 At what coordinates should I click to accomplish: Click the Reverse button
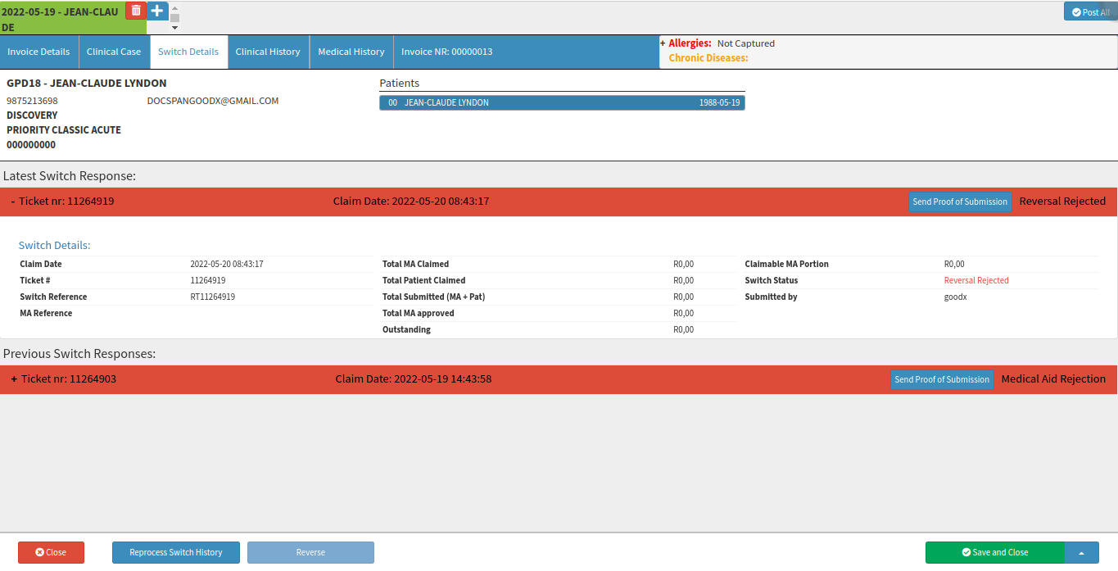pyautogui.click(x=310, y=552)
